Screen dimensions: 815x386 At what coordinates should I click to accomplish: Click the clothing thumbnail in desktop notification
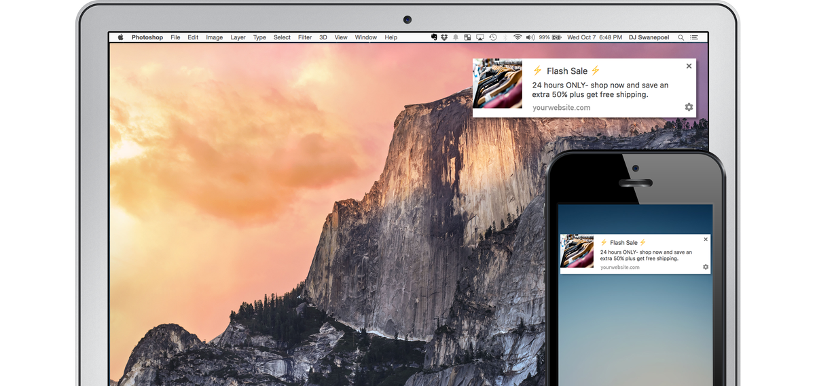[497, 83]
